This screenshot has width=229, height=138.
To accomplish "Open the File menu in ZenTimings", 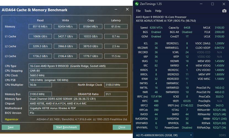I will coord(138,11).
